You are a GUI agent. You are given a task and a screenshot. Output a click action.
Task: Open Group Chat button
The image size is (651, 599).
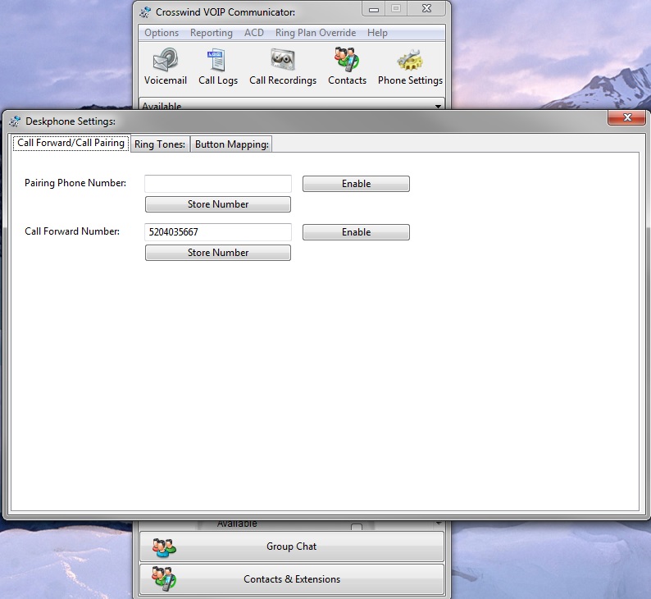[x=291, y=546]
